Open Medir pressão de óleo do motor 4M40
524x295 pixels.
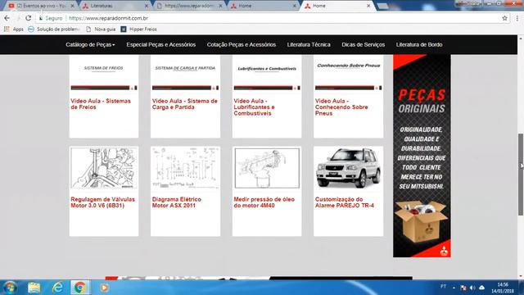(264, 202)
